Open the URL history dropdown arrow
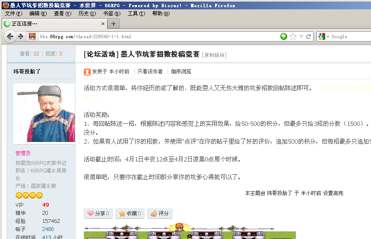The image size is (371, 239). pyautogui.click(x=301, y=36)
